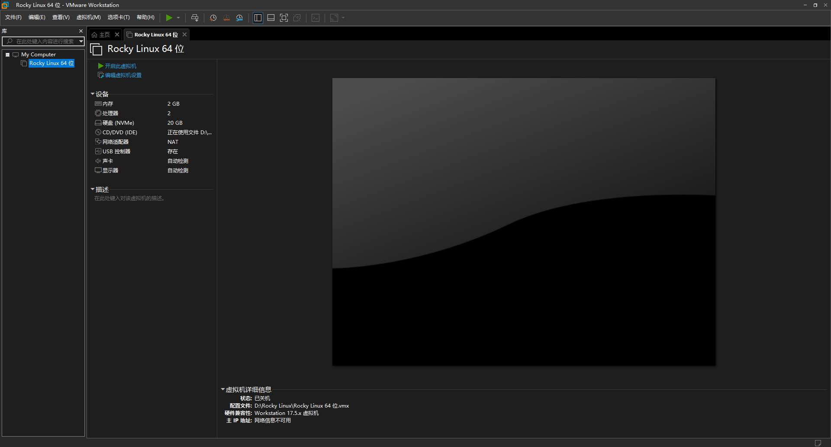Collapse the 虚拟机详细信息 section
The image size is (831, 447).
pyautogui.click(x=223, y=389)
